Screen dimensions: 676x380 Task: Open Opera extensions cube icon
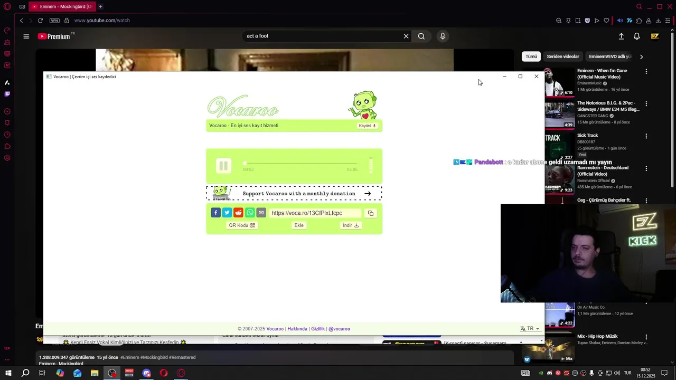coord(639,21)
